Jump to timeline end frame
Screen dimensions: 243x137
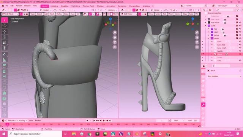click(x=110, y=121)
